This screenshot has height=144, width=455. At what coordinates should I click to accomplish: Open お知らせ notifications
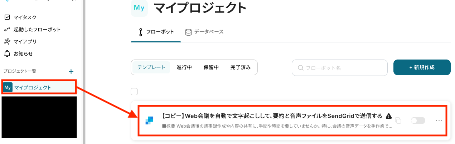point(19,53)
